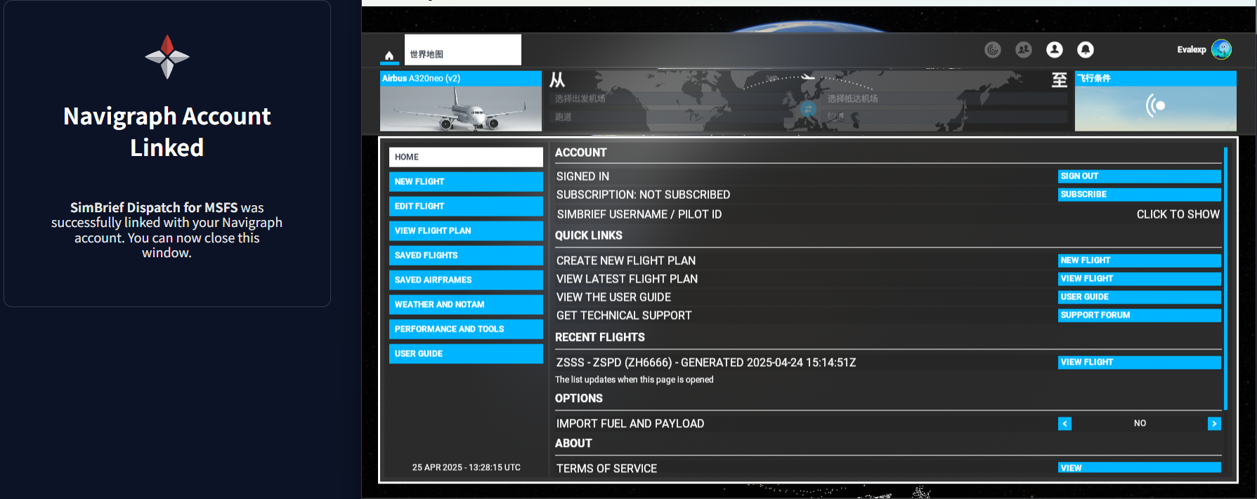Open Saved Flights in the sidebar menu

(465, 255)
